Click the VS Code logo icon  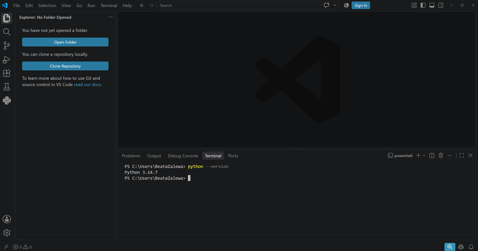(5, 5)
